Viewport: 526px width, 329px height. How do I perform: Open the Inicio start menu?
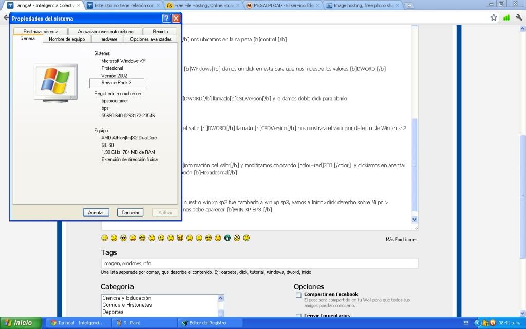point(20,323)
